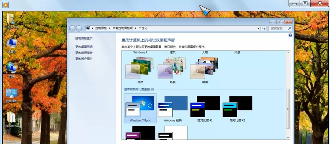This screenshot has width=330, height=144.
Task: Click 基本和高对比度主题 (6) group header
Action: [139, 89]
